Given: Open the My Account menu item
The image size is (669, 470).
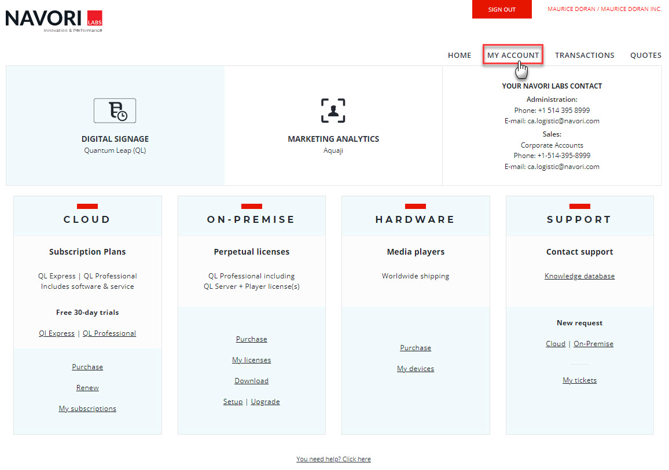Looking at the screenshot, I should [513, 55].
